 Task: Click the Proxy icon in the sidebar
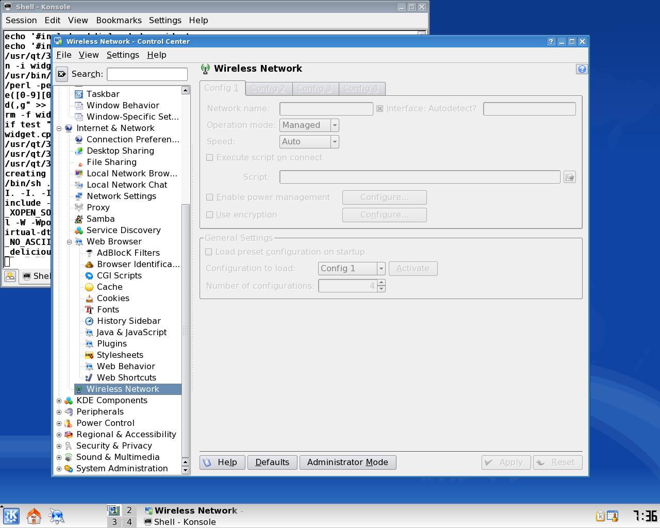click(x=79, y=207)
